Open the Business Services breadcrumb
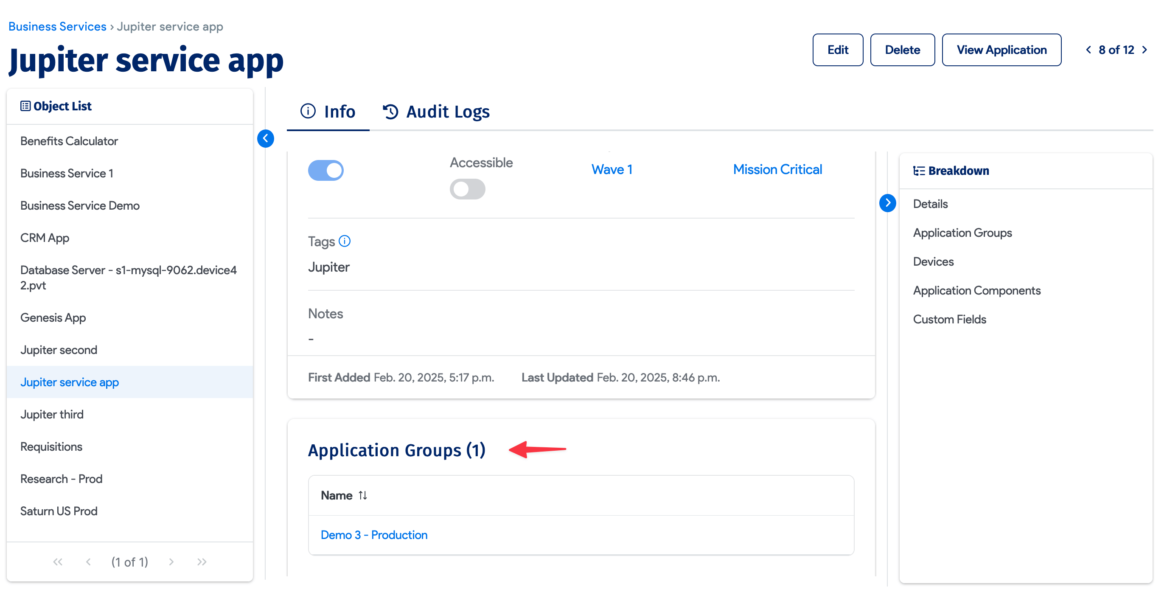This screenshot has width=1167, height=595. [56, 26]
